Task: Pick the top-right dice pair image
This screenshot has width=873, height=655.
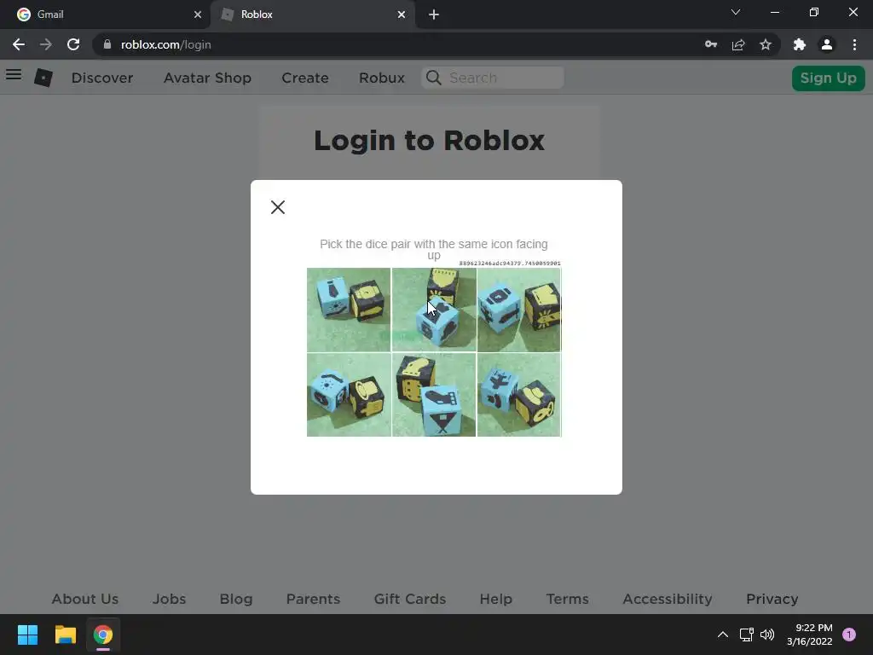Action: tap(519, 310)
